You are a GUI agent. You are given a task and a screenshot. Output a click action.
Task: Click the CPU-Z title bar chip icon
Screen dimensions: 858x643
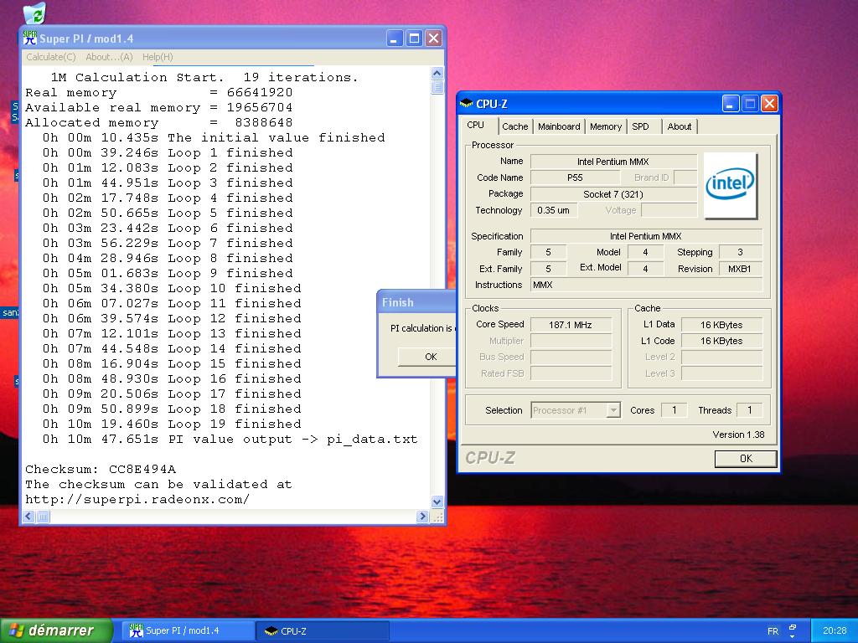pos(466,103)
